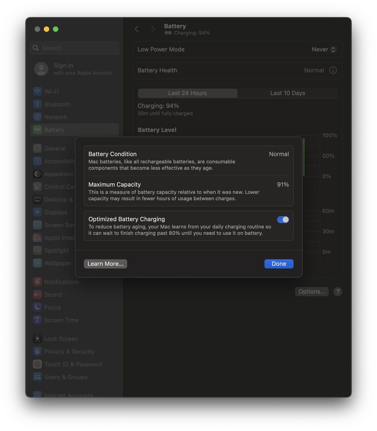This screenshot has width=377, height=431.
Task: Select Focus moon icon
Action: pos(37,307)
